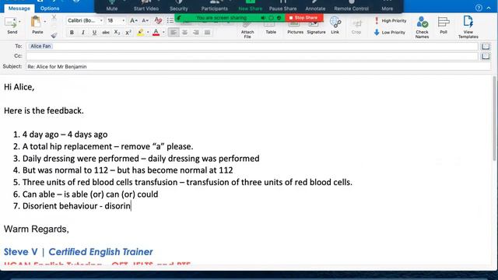Verify recipients with Check Names
This screenshot has height=280, width=498.
[422, 27]
